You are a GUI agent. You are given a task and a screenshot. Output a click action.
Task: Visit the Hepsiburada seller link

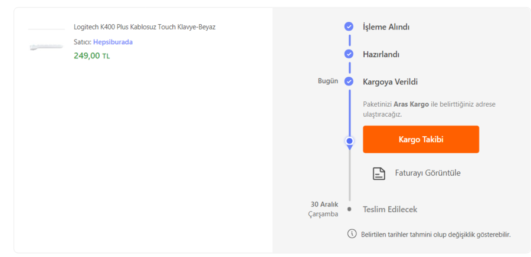point(113,42)
